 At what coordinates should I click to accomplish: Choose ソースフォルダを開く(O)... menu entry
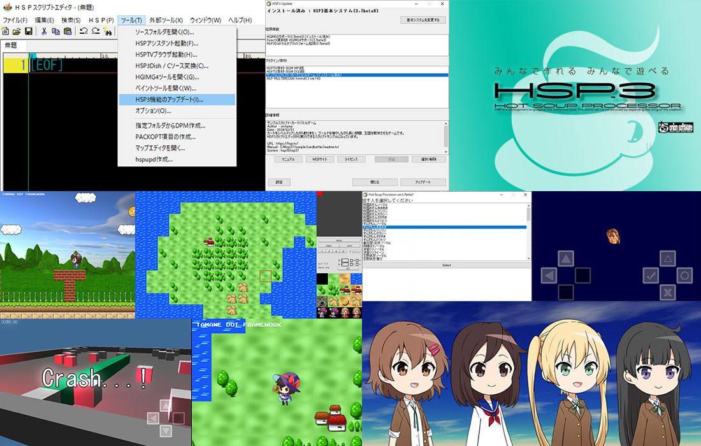pos(177,32)
